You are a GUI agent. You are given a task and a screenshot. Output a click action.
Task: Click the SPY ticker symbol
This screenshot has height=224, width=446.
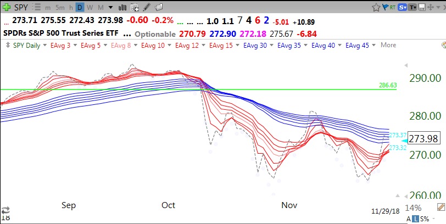pos(21,7)
